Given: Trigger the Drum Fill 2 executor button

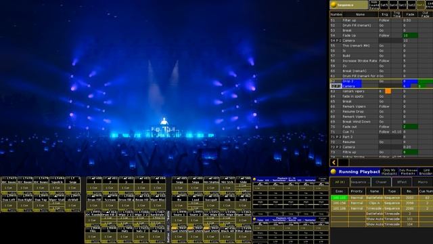Looking at the screenshot, I should 109,218.
